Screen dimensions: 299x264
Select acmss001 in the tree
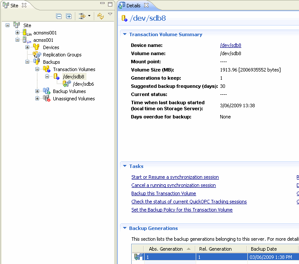(43, 40)
